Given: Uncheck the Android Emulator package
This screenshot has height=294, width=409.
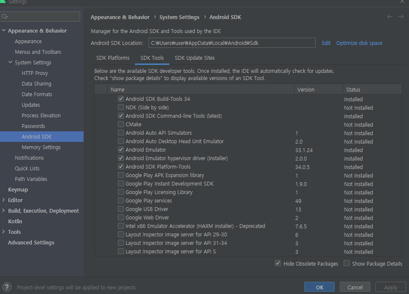Looking at the screenshot, I should [121, 150].
